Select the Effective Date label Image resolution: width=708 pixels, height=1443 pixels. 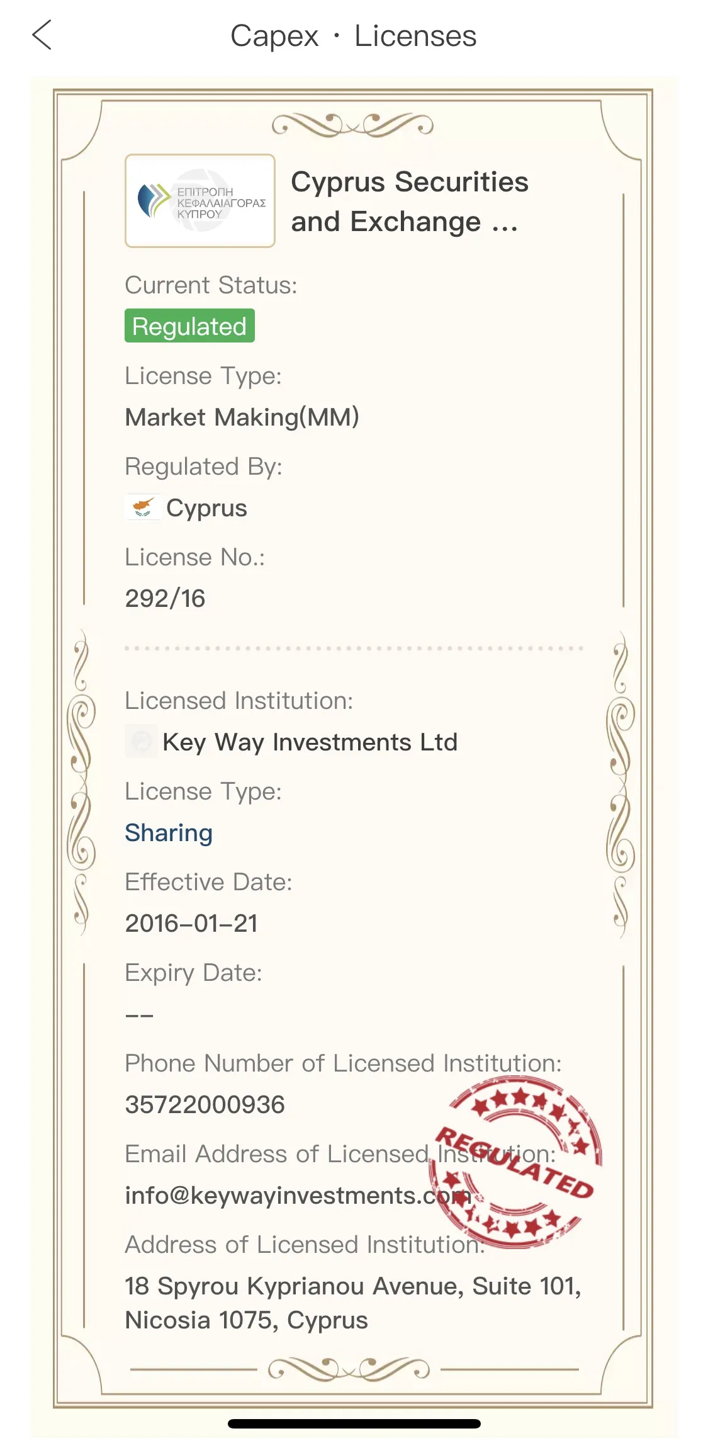click(x=208, y=882)
